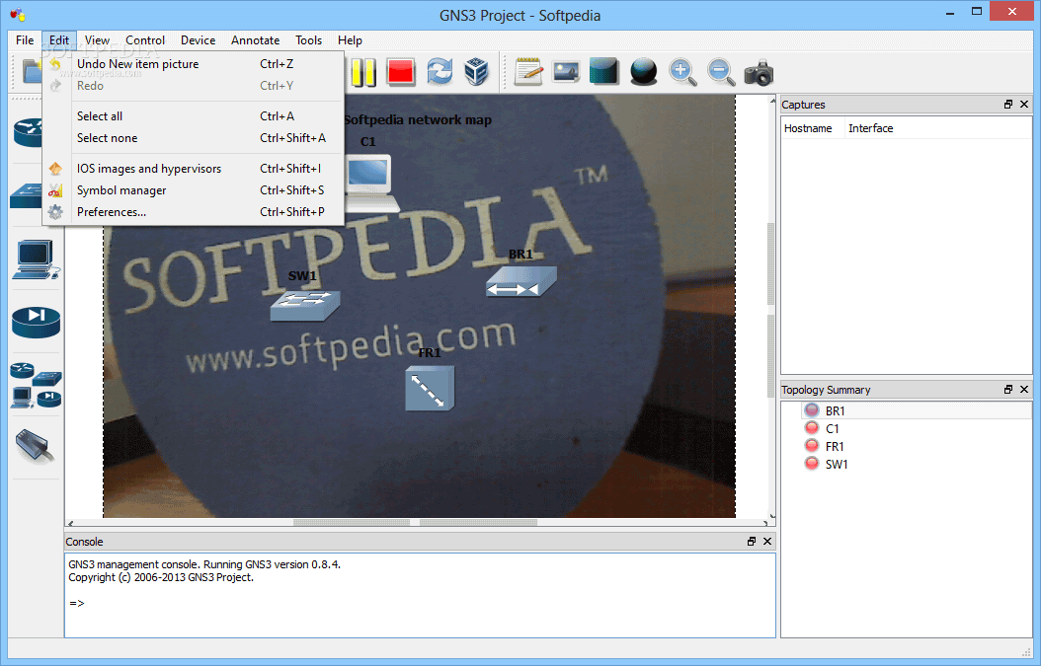Choose Select none from Edit menu

coord(194,138)
